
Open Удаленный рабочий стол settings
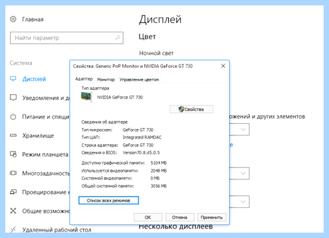click(56, 230)
